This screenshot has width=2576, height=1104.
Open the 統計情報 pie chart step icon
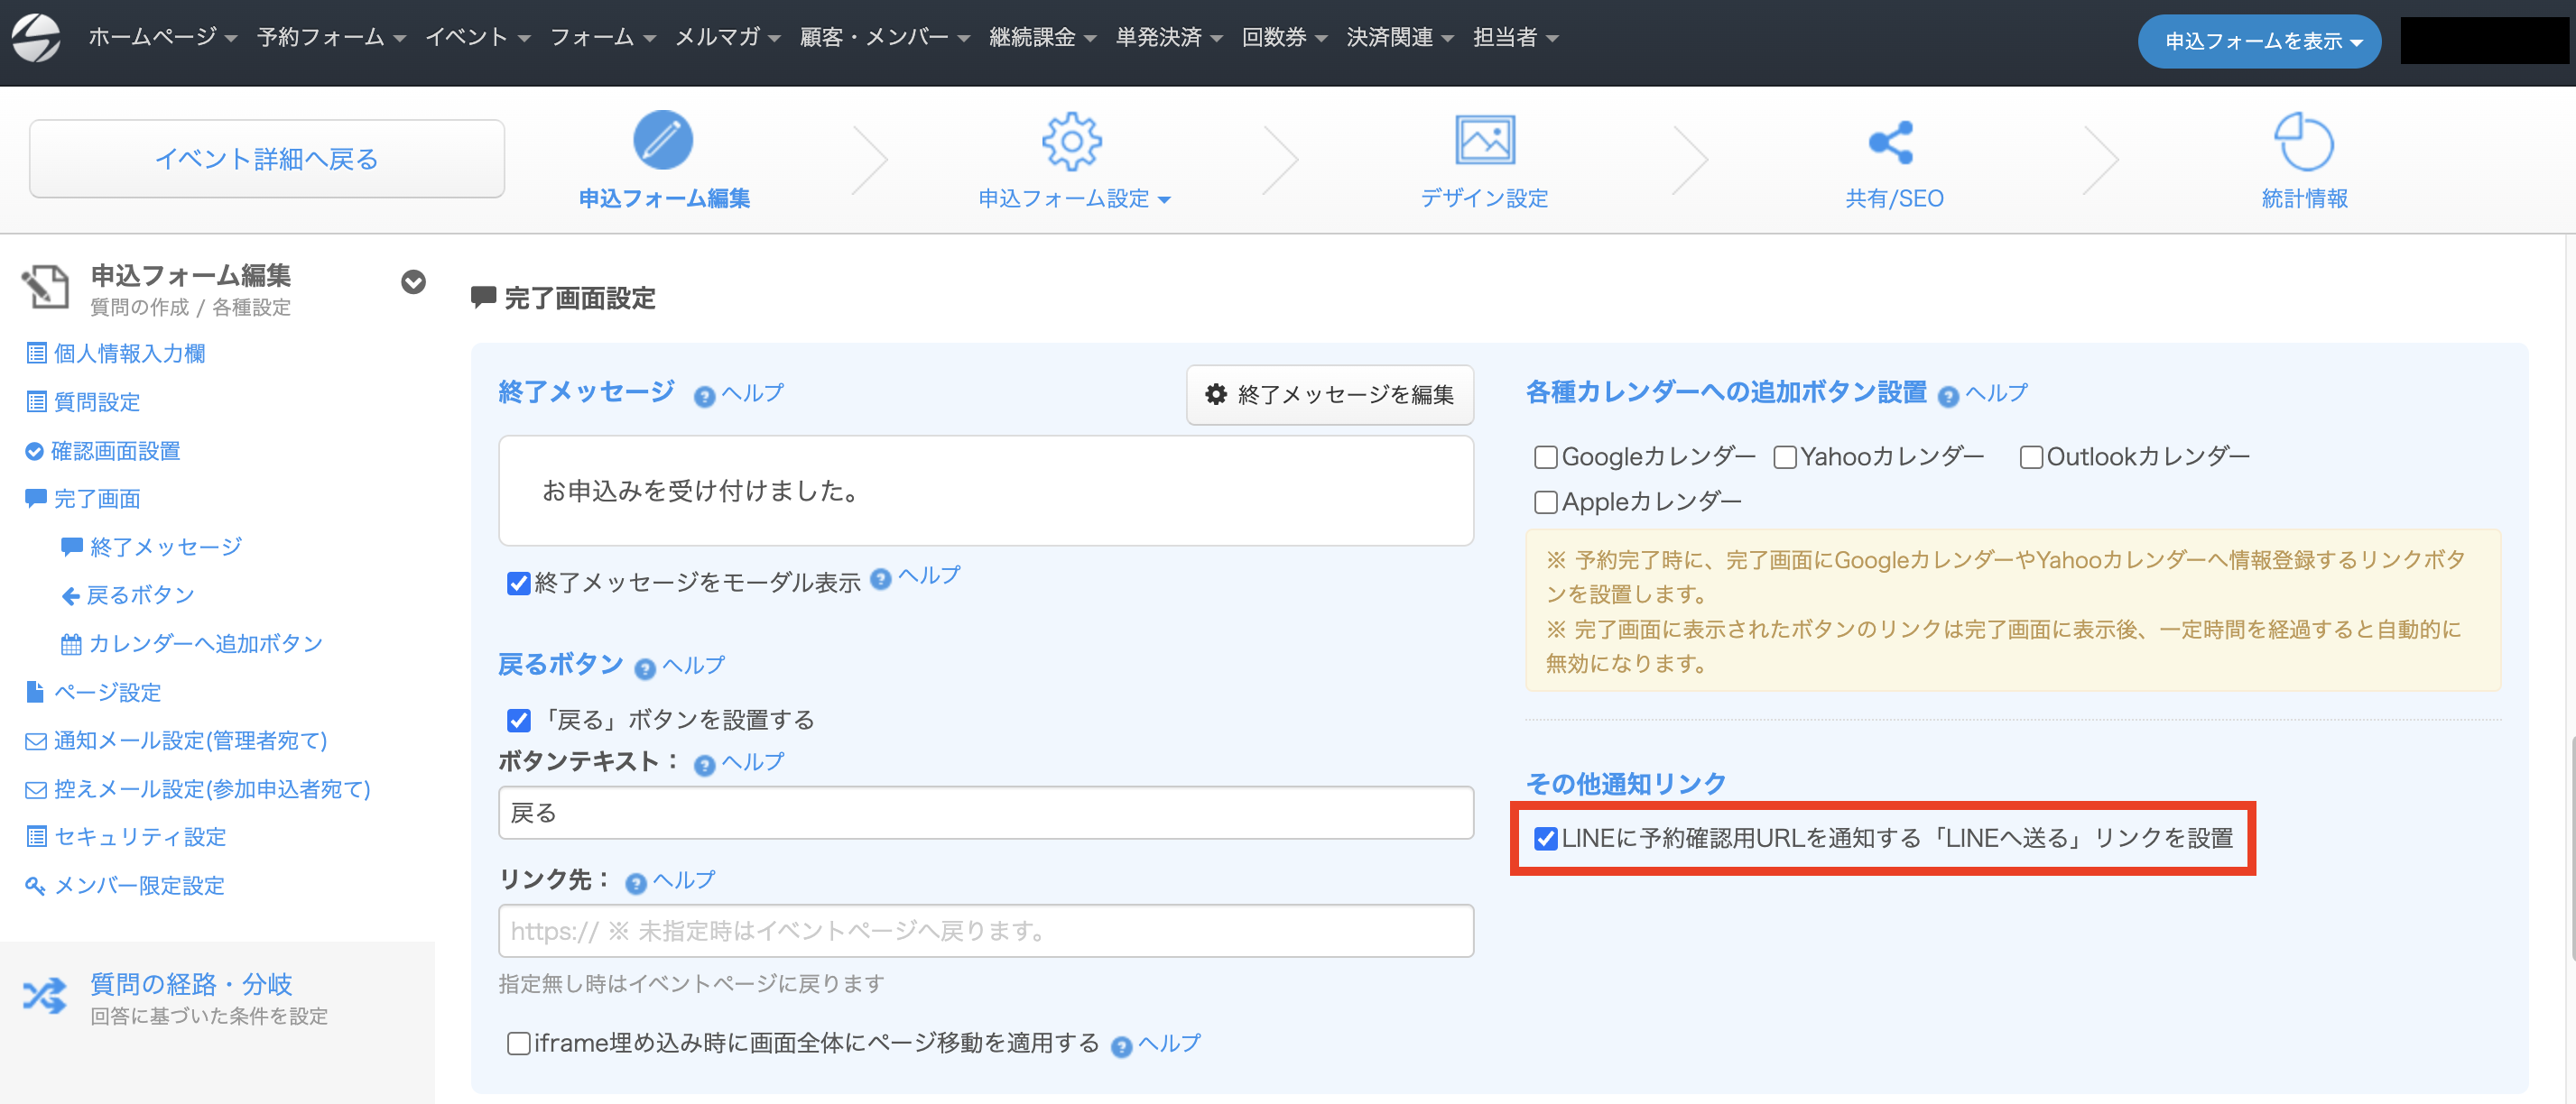click(2304, 141)
